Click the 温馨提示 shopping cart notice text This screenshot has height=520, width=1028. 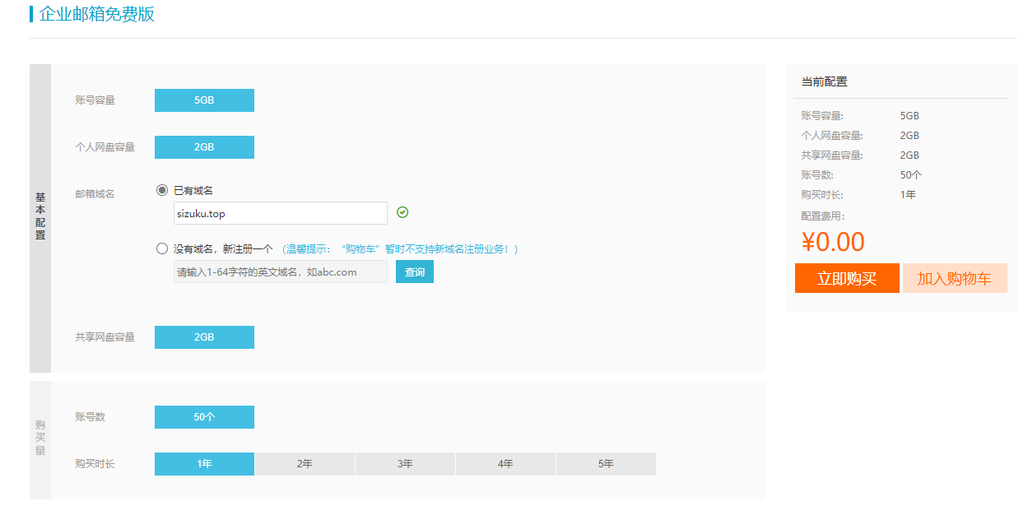400,248
